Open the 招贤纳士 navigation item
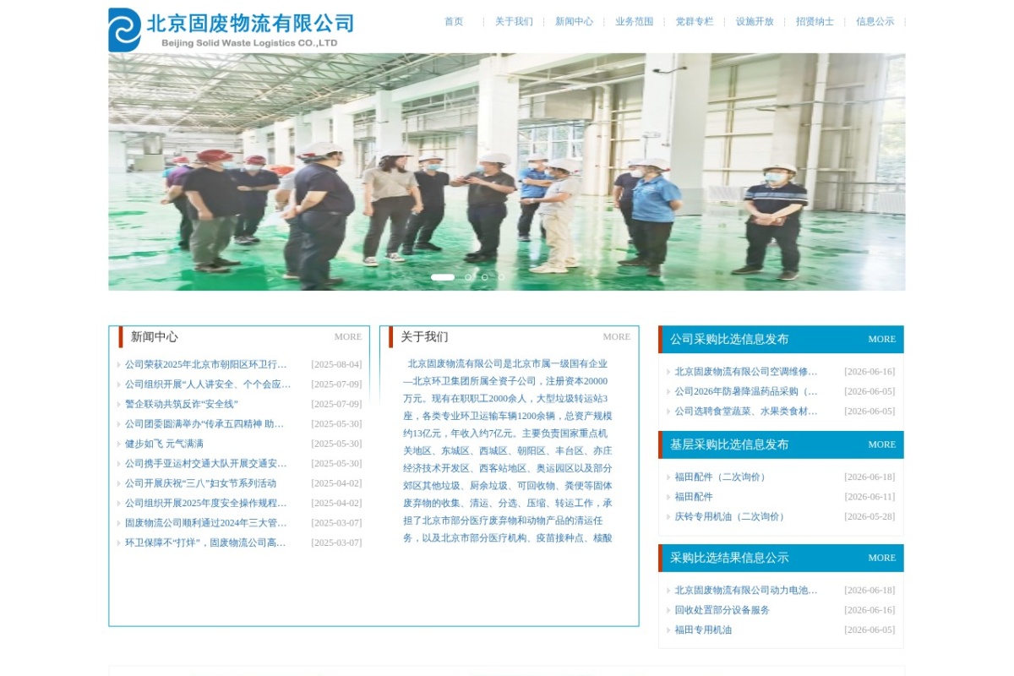Viewport: 1014px width, 676px height. pyautogui.click(x=815, y=22)
